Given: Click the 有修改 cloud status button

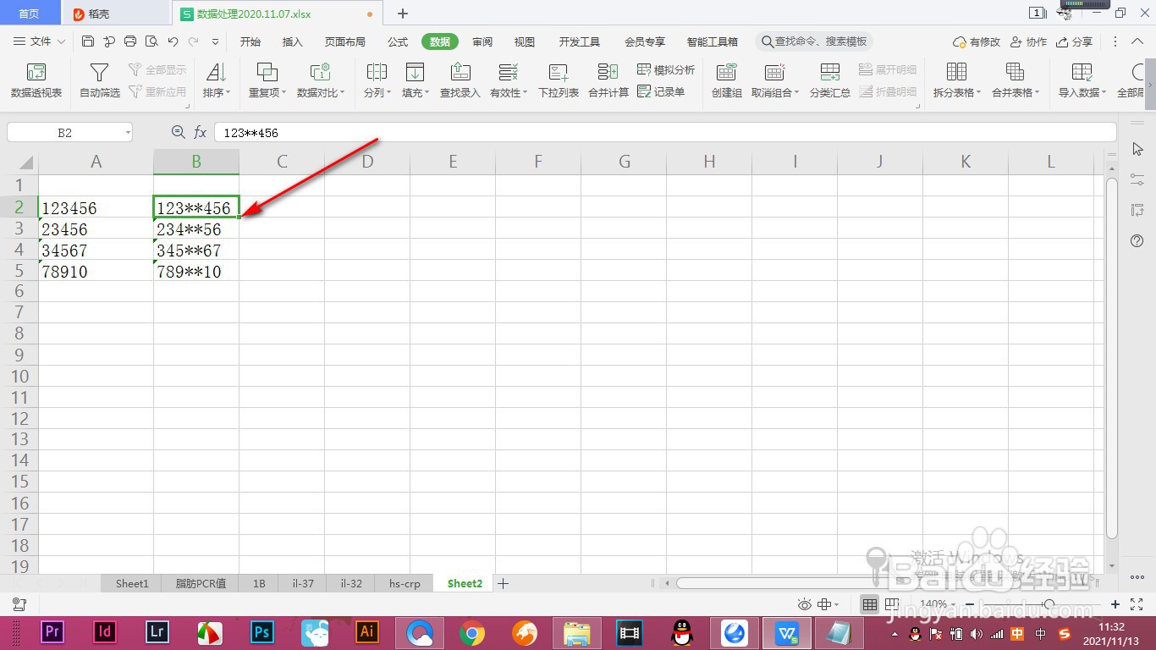Looking at the screenshot, I should click(x=977, y=41).
